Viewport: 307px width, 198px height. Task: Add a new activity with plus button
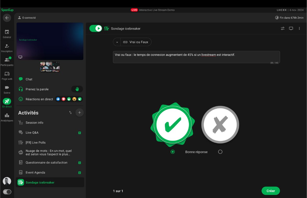point(79,113)
